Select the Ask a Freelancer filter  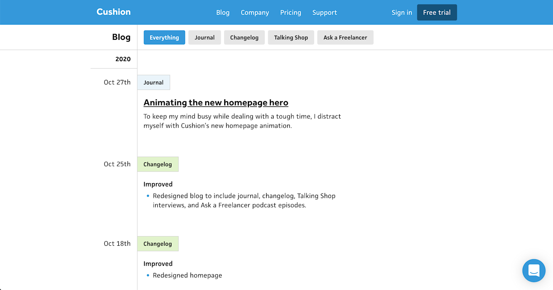point(345,37)
